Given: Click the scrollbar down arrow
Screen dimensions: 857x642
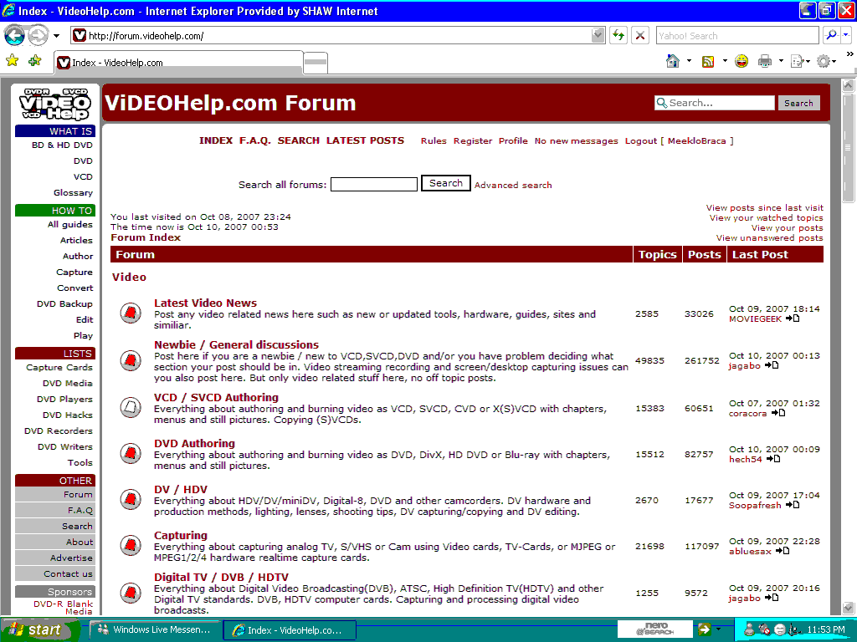Looking at the screenshot, I should 848,607.
